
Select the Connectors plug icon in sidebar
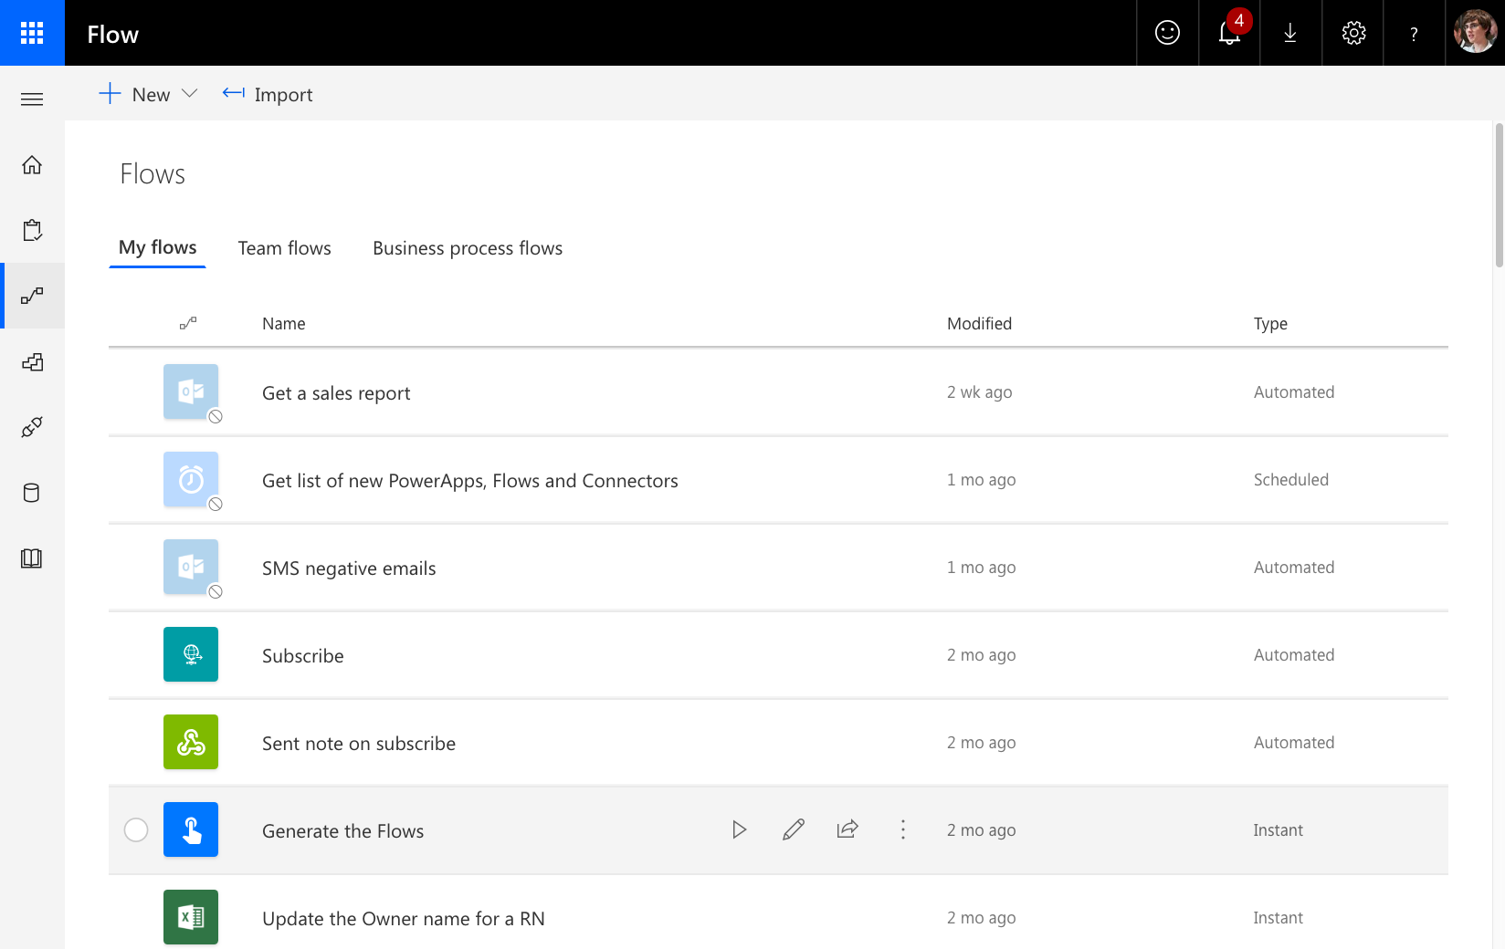click(x=32, y=427)
